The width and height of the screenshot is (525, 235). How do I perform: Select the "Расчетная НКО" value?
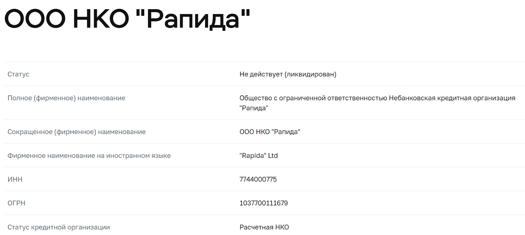pos(264,227)
